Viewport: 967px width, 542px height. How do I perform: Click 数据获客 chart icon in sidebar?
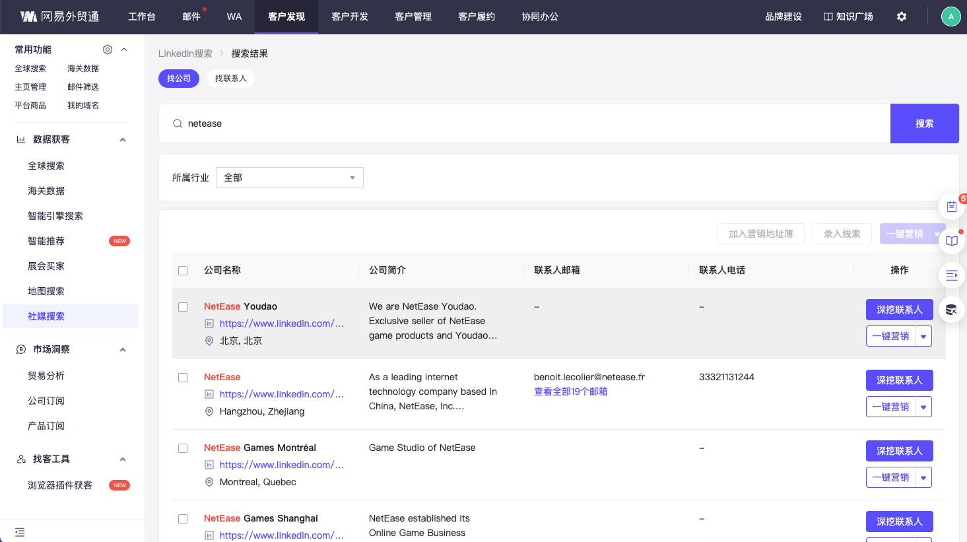(x=21, y=139)
